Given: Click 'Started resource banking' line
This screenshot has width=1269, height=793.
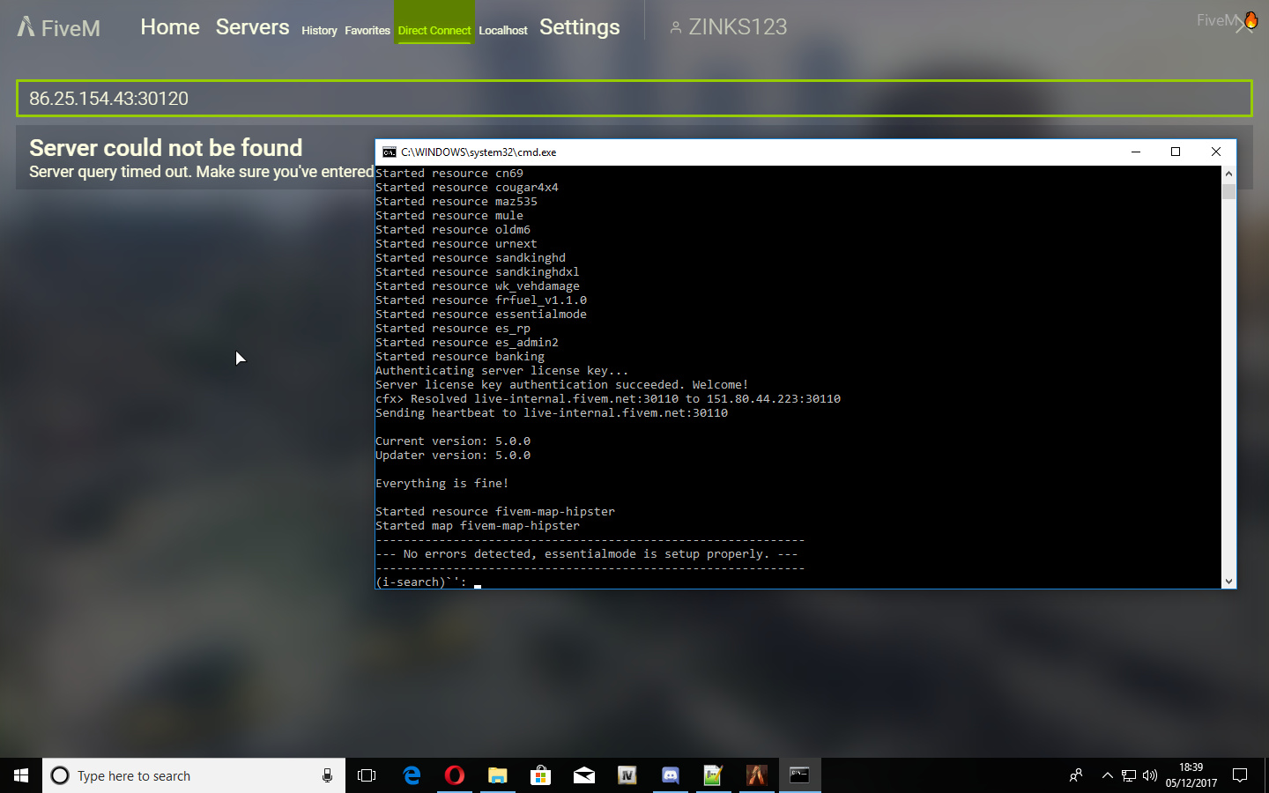Looking at the screenshot, I should pos(460,356).
